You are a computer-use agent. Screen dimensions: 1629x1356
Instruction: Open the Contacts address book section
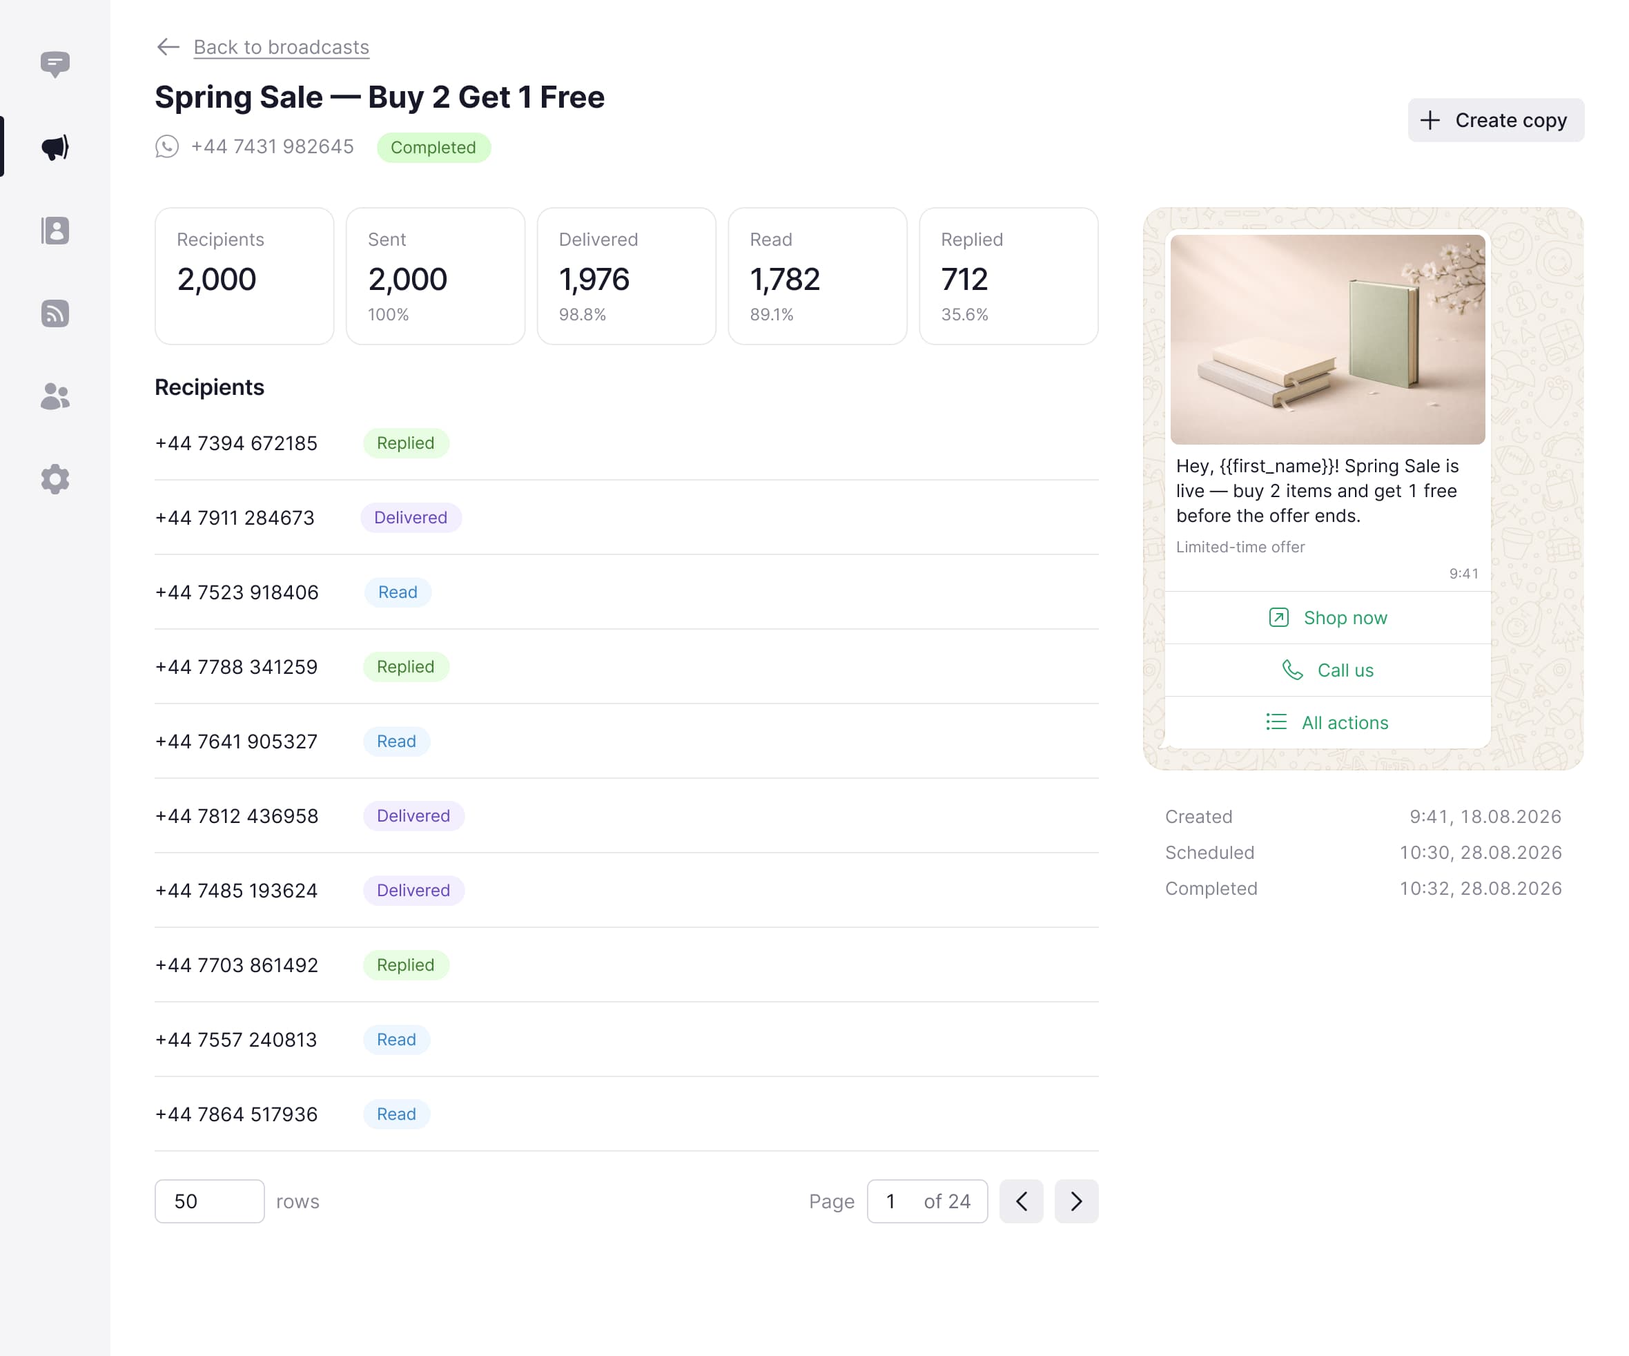[55, 231]
